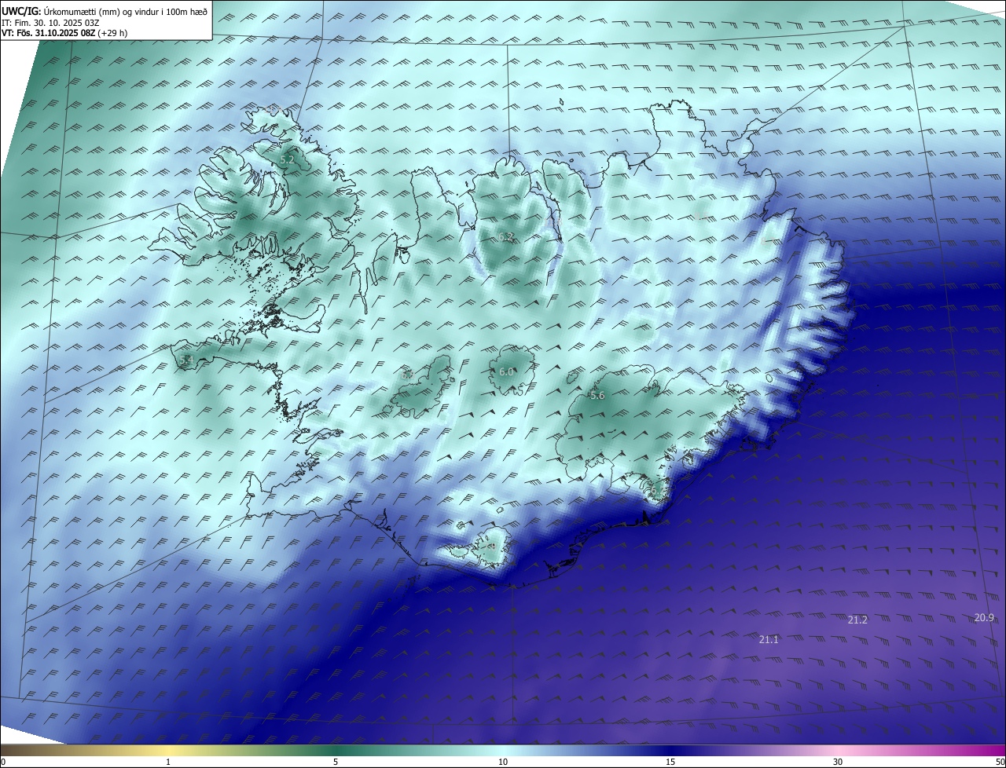The image size is (1006, 768).
Task: Click the 5.4 value label on the map
Action: [x=186, y=360]
